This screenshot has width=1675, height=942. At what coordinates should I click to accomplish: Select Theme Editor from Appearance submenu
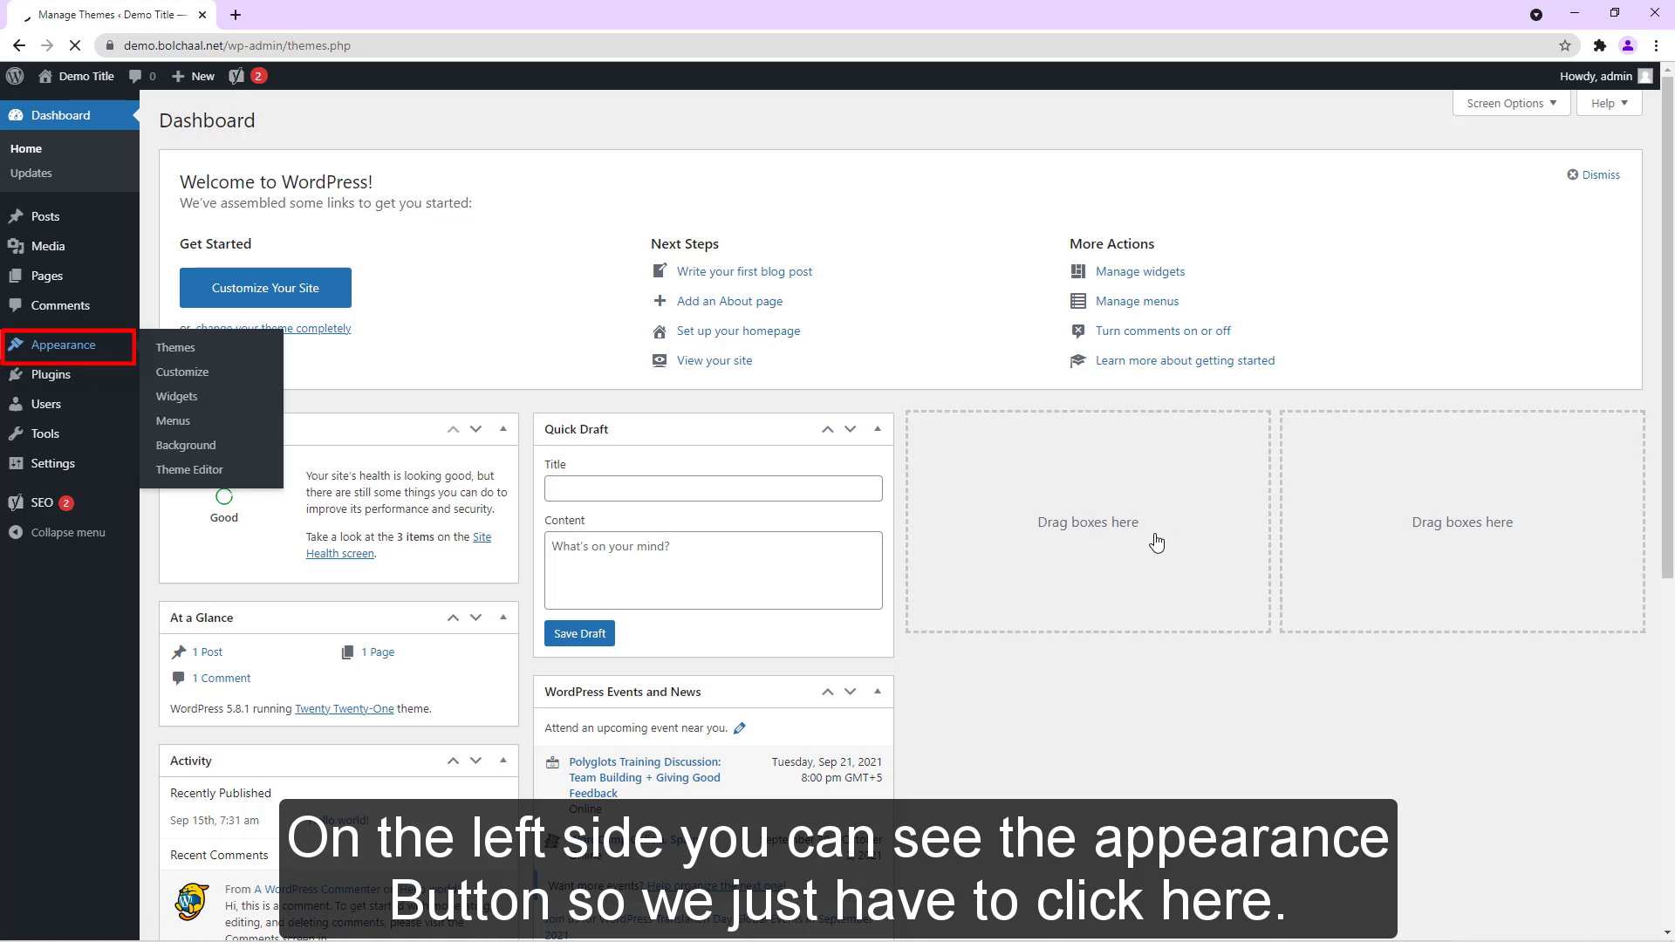189,469
